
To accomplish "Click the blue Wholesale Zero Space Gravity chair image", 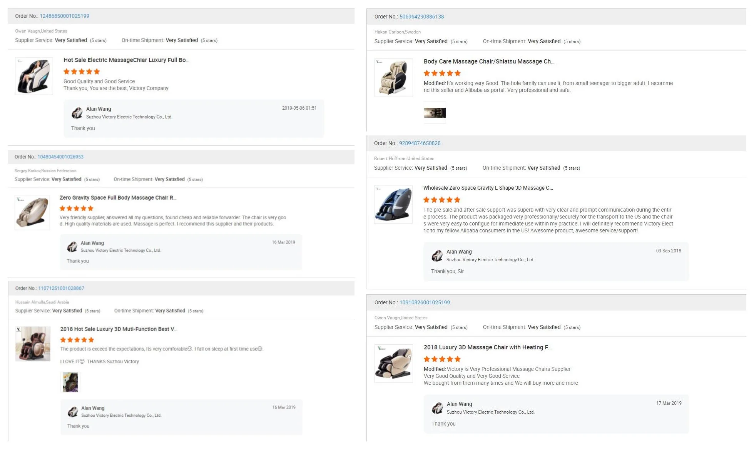I will coord(393,204).
